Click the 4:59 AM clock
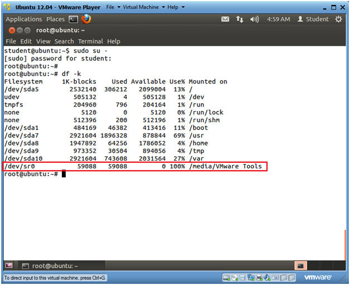The height and width of the screenshot is (285, 350). [x=278, y=19]
